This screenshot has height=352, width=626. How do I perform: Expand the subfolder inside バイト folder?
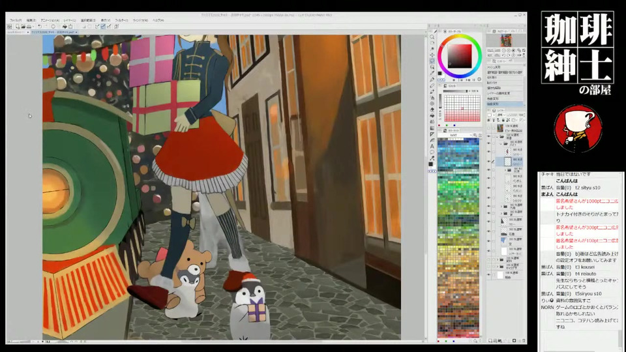(x=505, y=170)
